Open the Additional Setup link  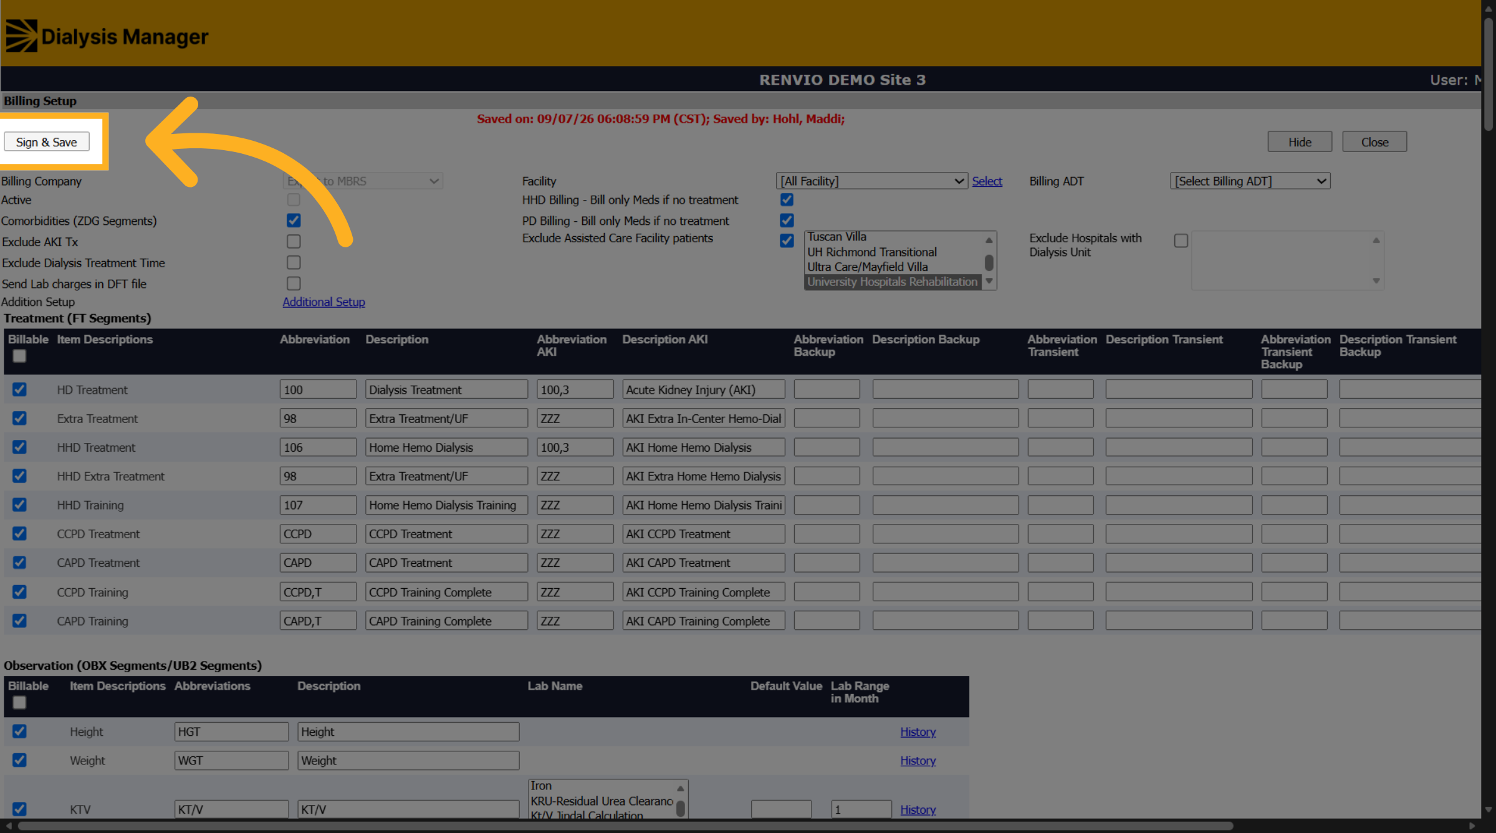point(324,302)
